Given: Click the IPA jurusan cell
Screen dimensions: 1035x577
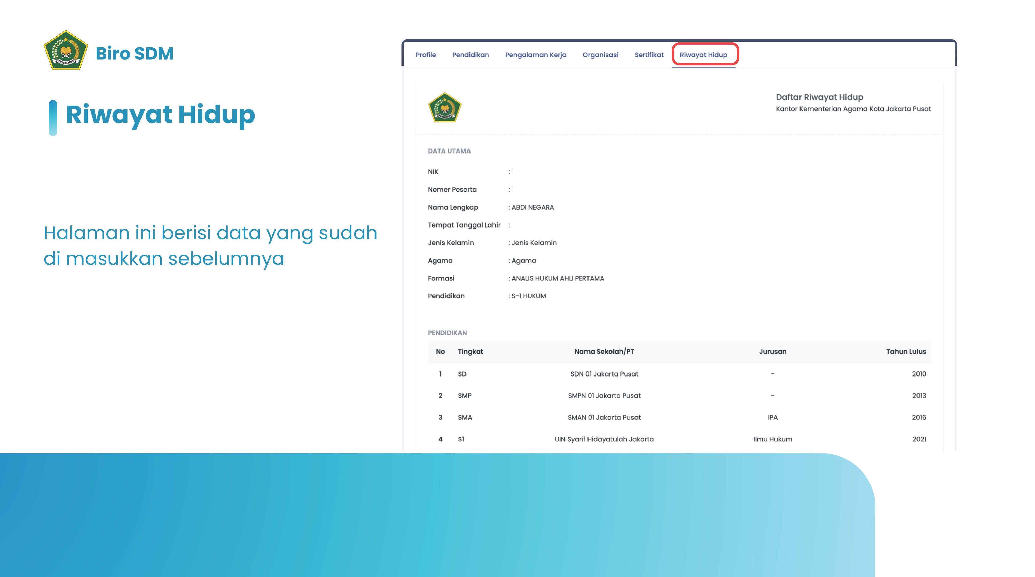Looking at the screenshot, I should (773, 418).
